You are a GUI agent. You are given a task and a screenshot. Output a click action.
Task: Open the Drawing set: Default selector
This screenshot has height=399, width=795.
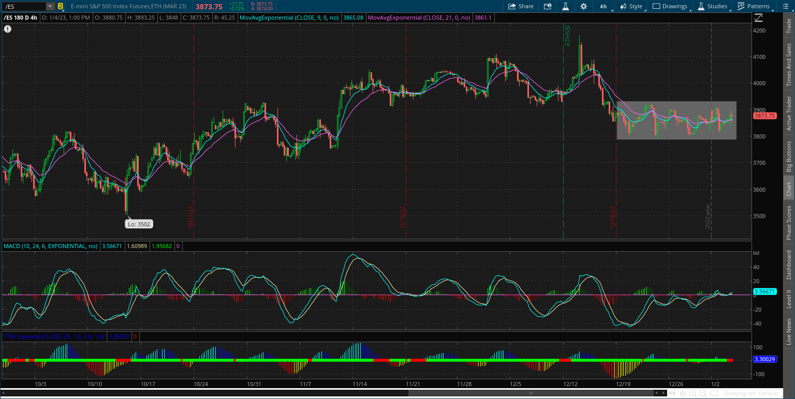coord(753,393)
